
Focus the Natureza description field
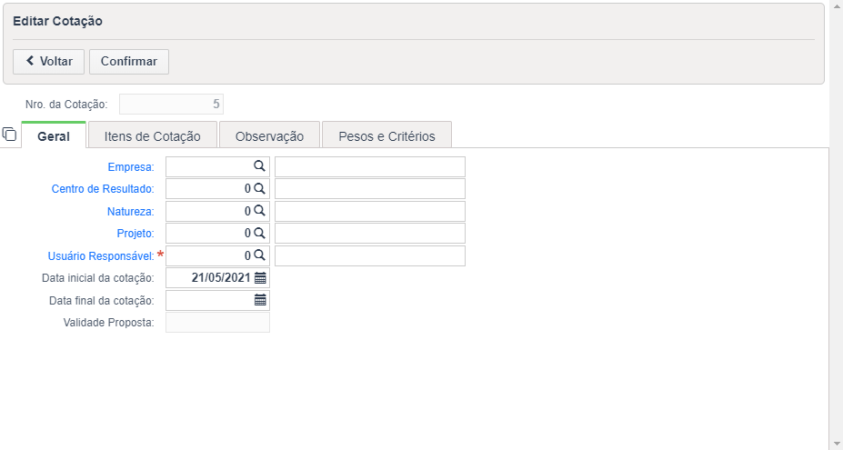tap(370, 211)
